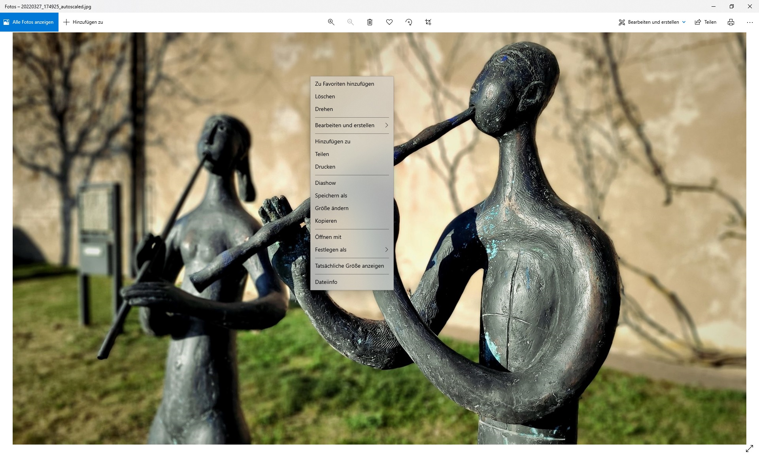The image size is (759, 458).
Task: Click the Alle Fotos anzeigen button
Action: click(29, 22)
